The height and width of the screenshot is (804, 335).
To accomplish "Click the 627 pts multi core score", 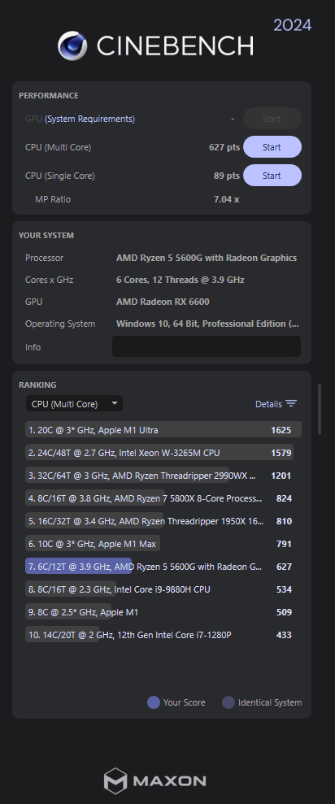I will [x=224, y=147].
